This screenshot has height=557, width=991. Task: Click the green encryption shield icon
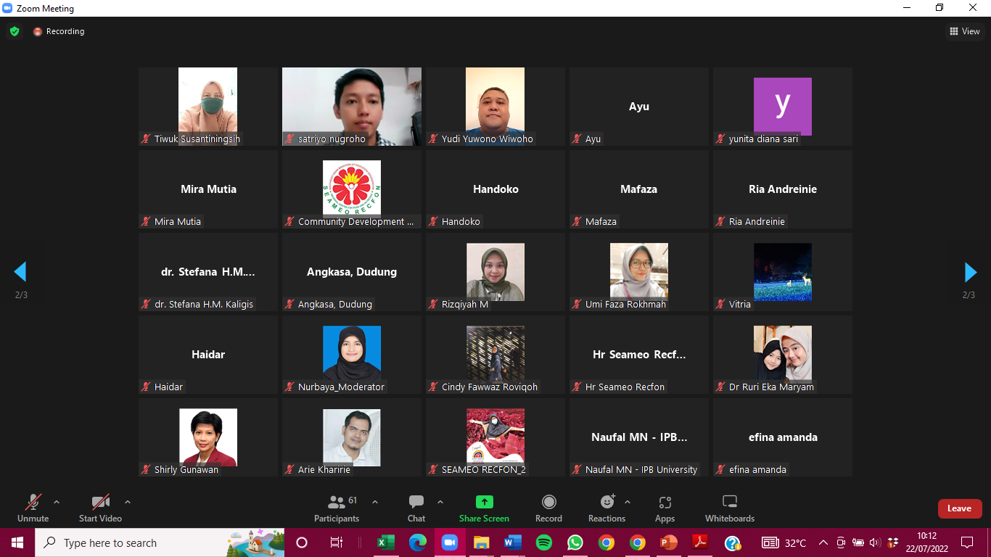[15, 31]
